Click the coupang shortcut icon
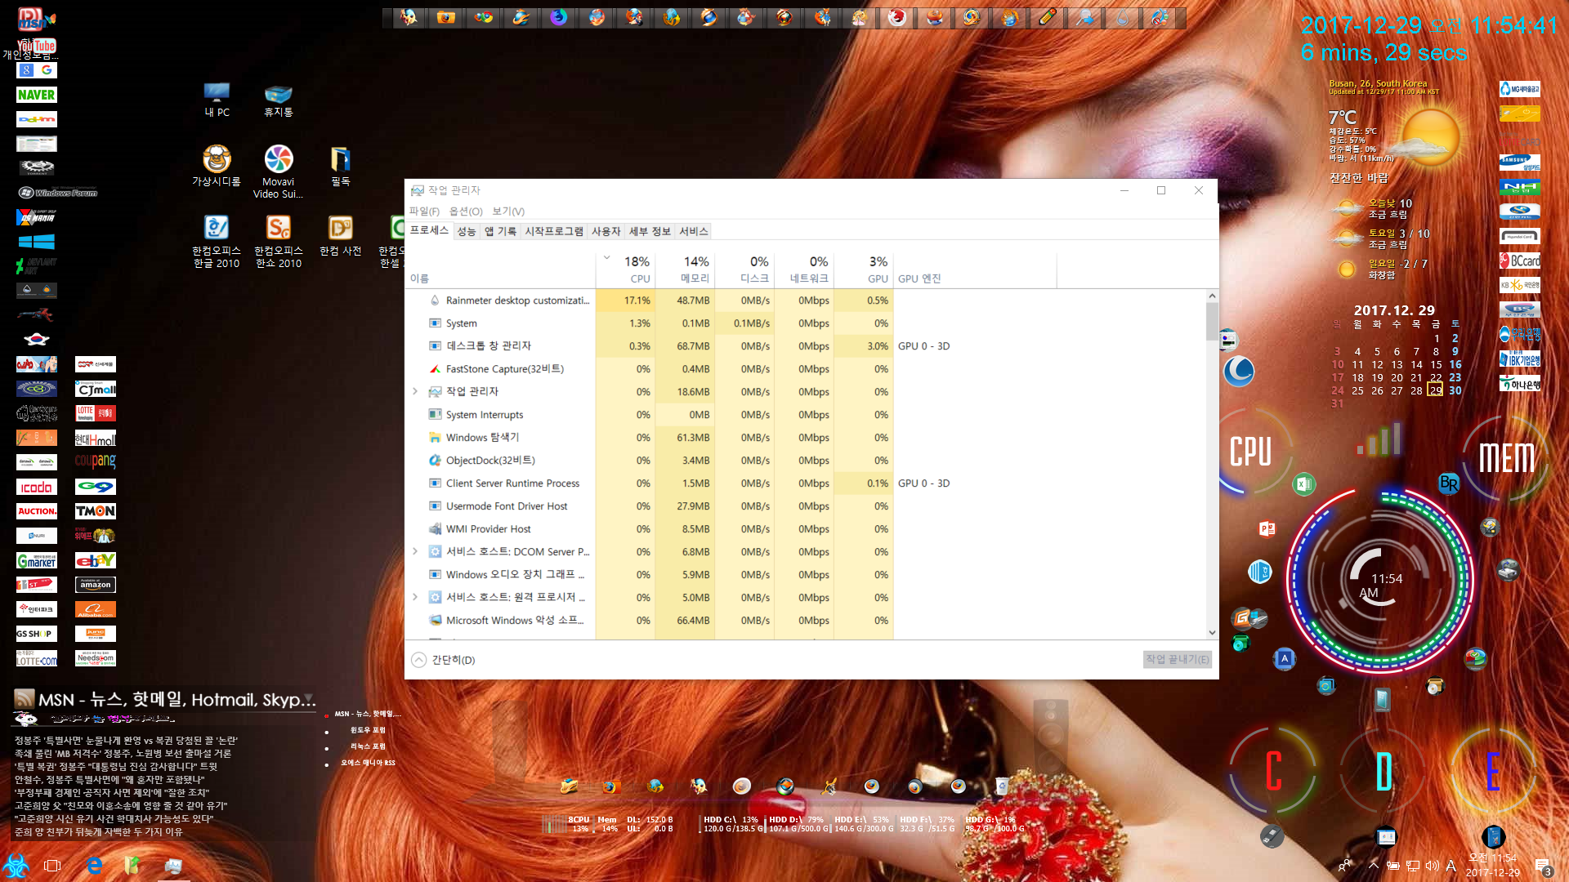Screen dimensions: 1569x882 point(96,462)
